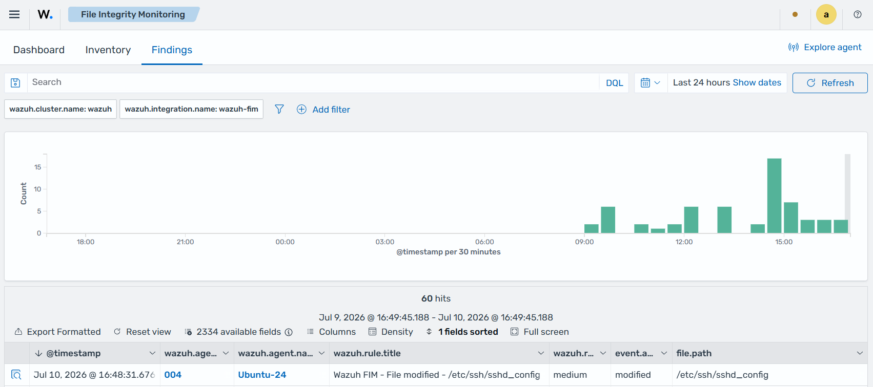
Task: Switch to the Dashboard tab
Action: pyautogui.click(x=39, y=50)
